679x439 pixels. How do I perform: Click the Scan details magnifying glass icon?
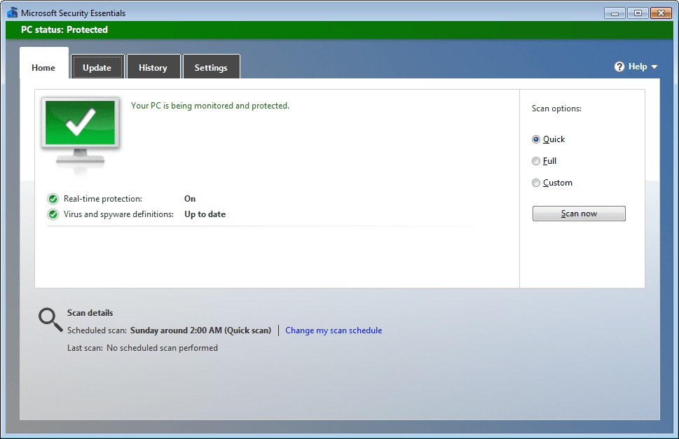49,319
